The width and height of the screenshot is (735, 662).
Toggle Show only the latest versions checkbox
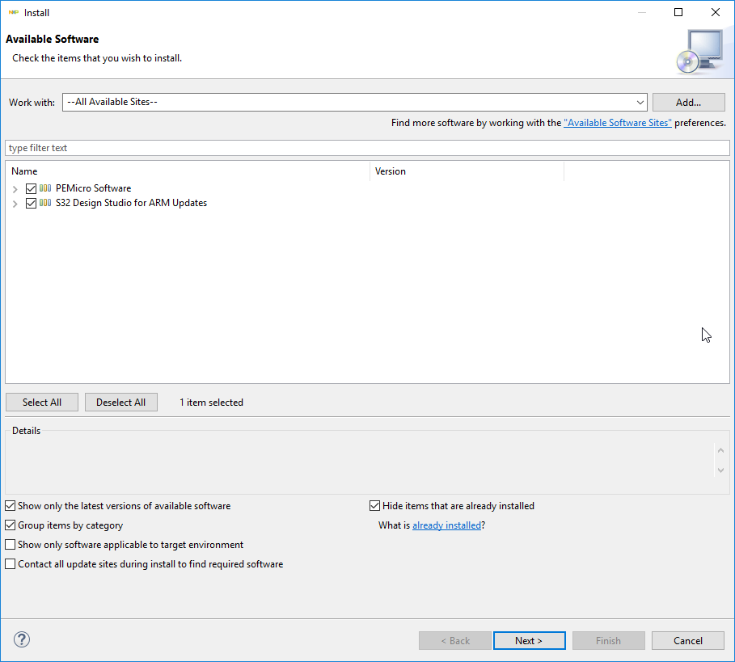pyautogui.click(x=10, y=506)
